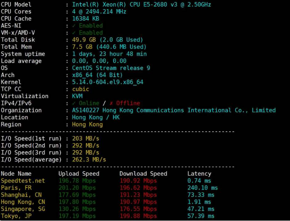This screenshot has height=221, width=290.
Task: Click the Tokyo, JP node name
Action: [16, 216]
